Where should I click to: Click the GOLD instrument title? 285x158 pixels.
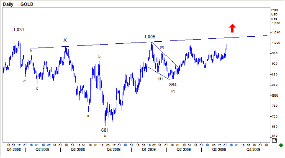[27, 4]
